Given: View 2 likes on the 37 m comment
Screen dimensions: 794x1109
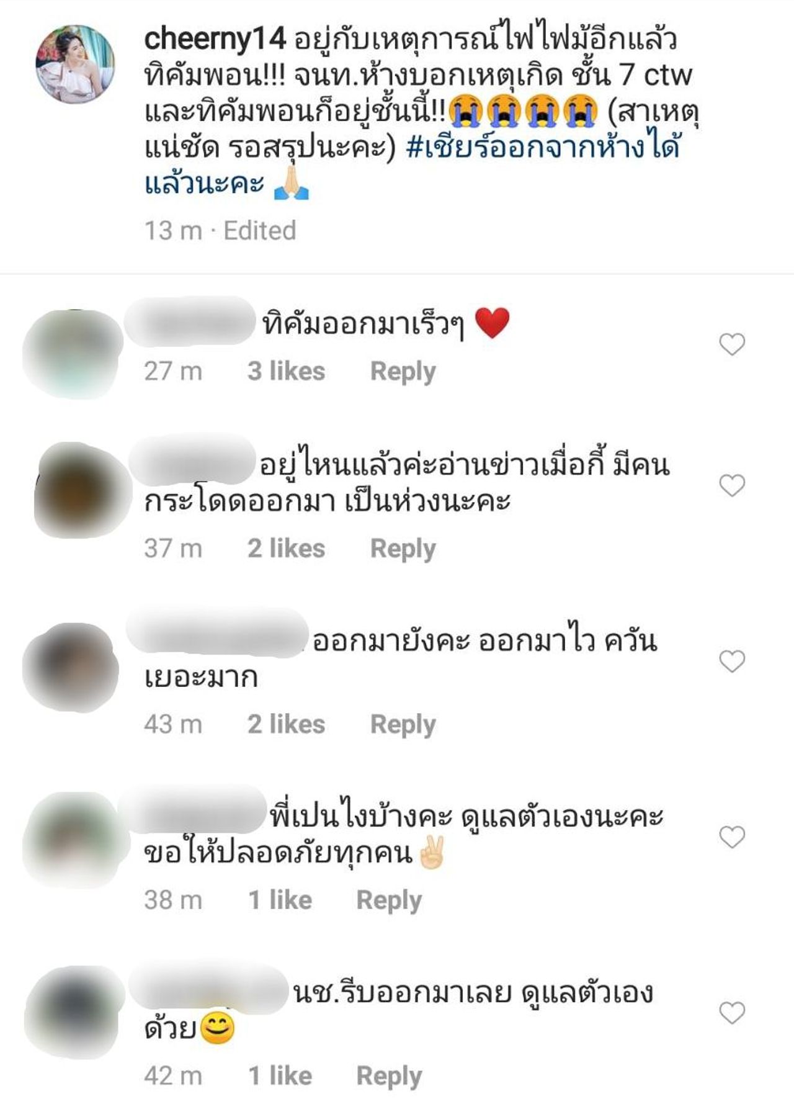Looking at the screenshot, I should [x=286, y=548].
